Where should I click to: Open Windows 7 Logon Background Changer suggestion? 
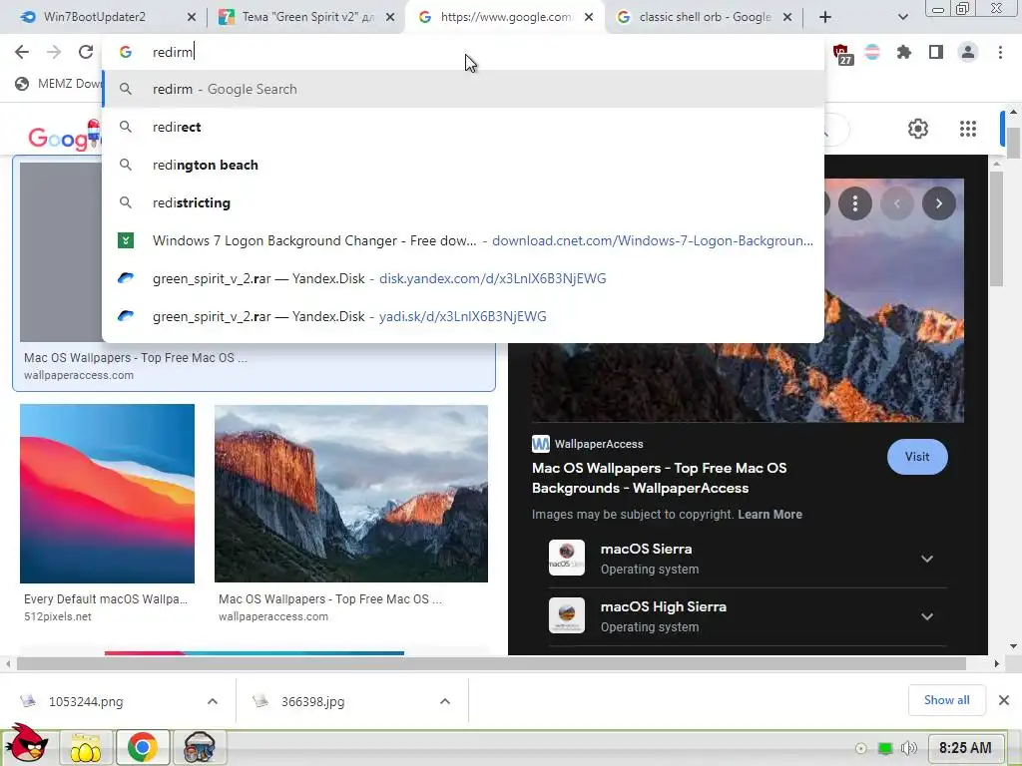463,240
